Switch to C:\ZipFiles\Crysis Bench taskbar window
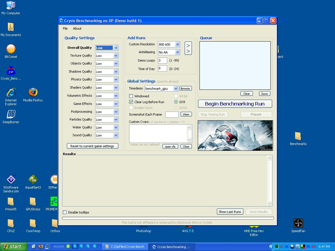Viewport: 335px width, 251px height. [x=125, y=247]
